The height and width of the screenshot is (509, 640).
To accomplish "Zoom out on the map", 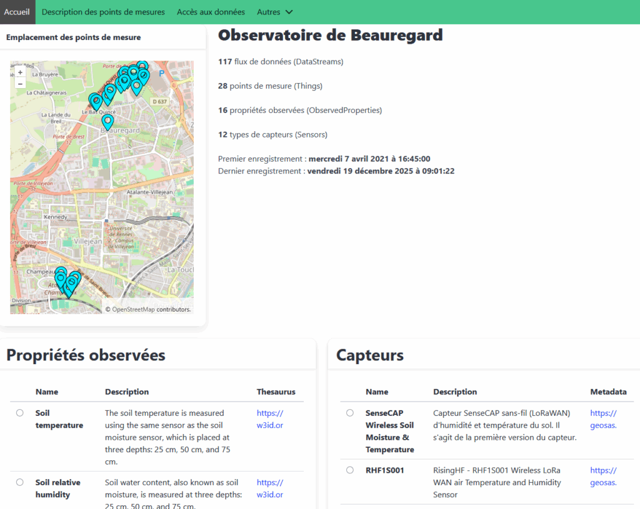I will click(20, 84).
